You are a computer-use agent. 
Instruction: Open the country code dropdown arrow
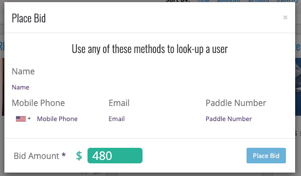(x=29, y=119)
